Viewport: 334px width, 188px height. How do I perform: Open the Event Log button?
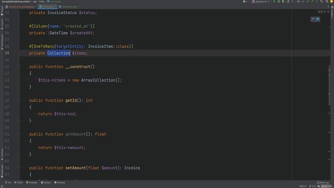click(323, 182)
